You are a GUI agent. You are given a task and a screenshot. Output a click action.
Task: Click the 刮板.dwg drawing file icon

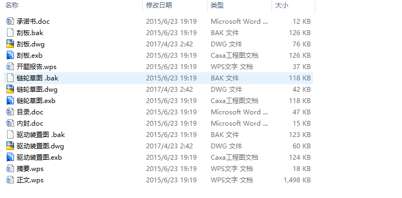coord(10,44)
